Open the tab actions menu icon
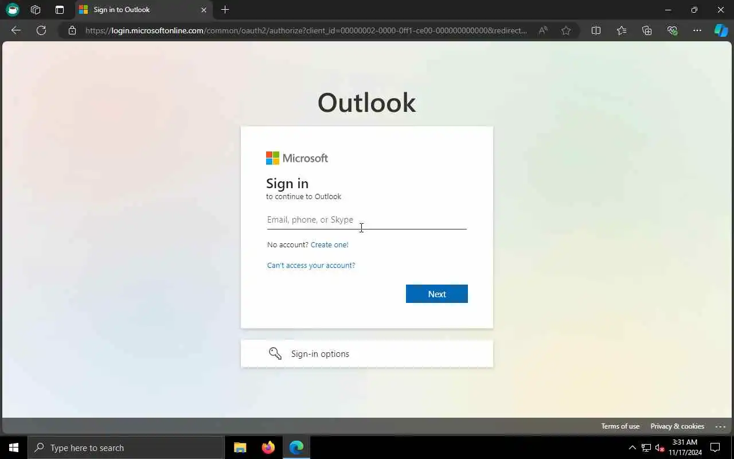The height and width of the screenshot is (459, 734). point(60,10)
